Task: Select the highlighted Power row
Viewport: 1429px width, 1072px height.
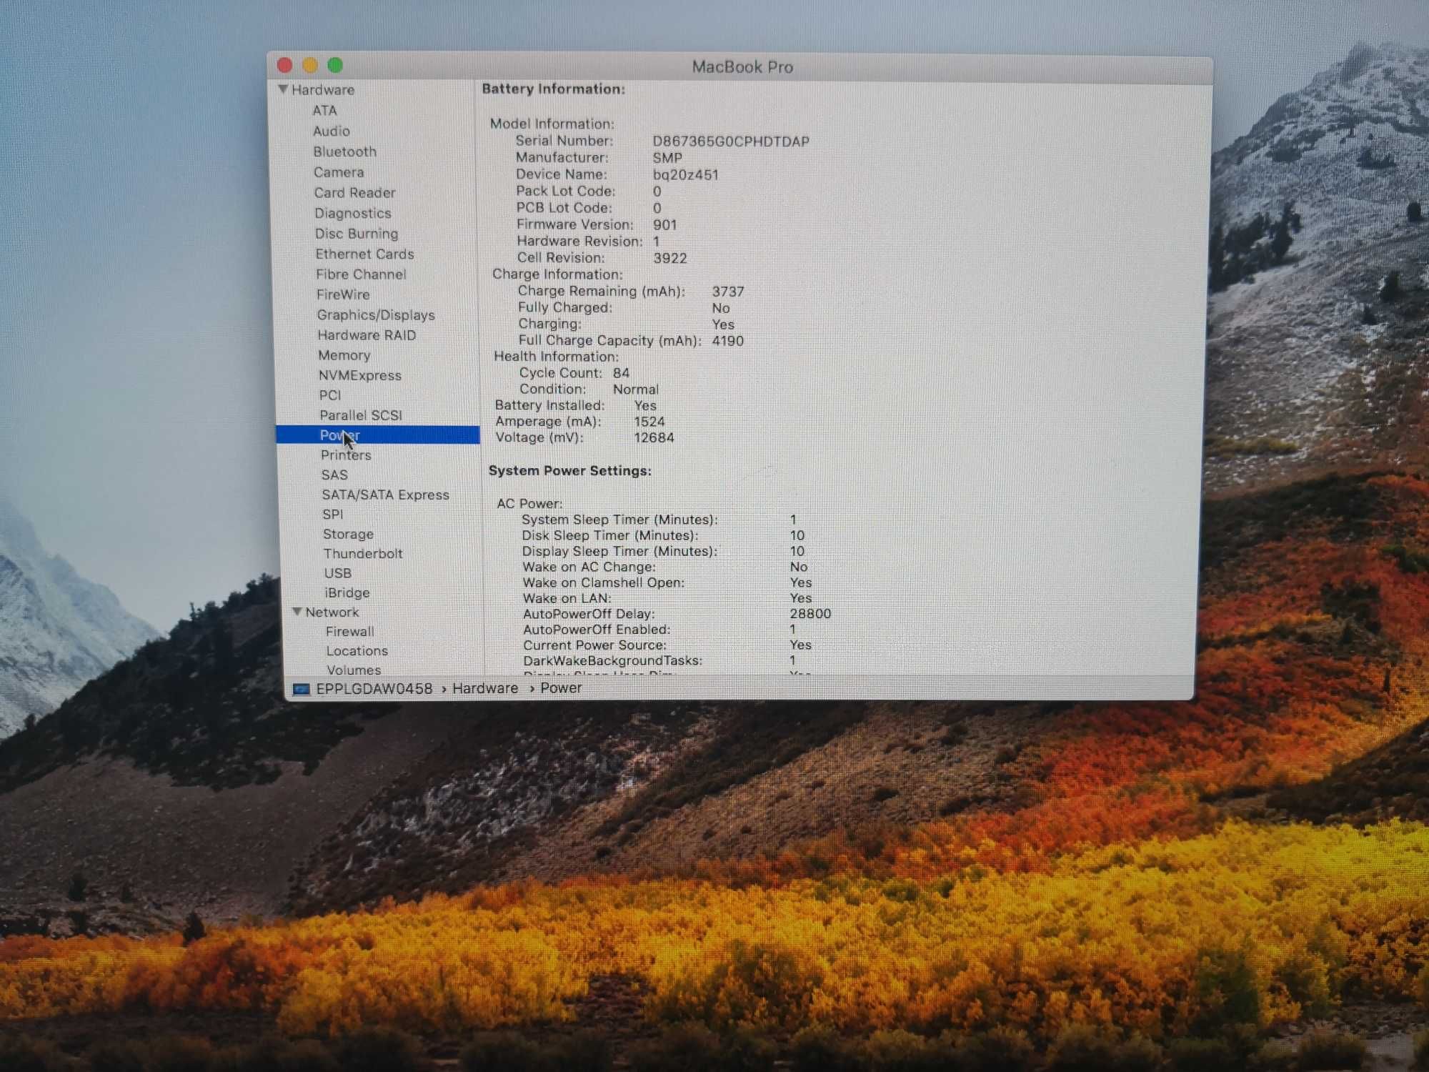Action: pos(378,435)
